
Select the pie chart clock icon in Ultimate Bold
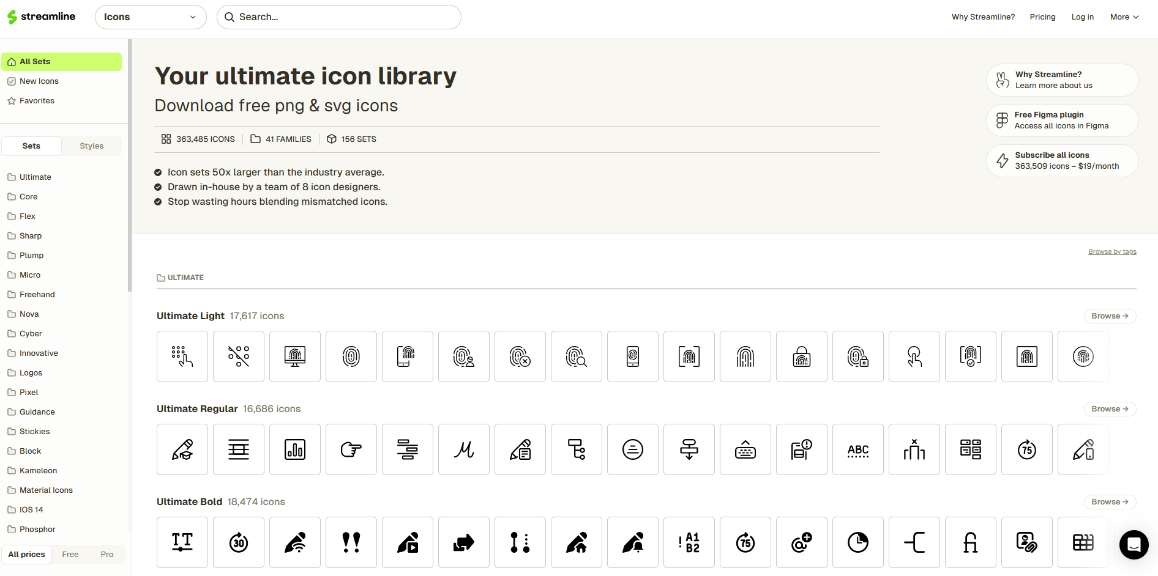(857, 542)
